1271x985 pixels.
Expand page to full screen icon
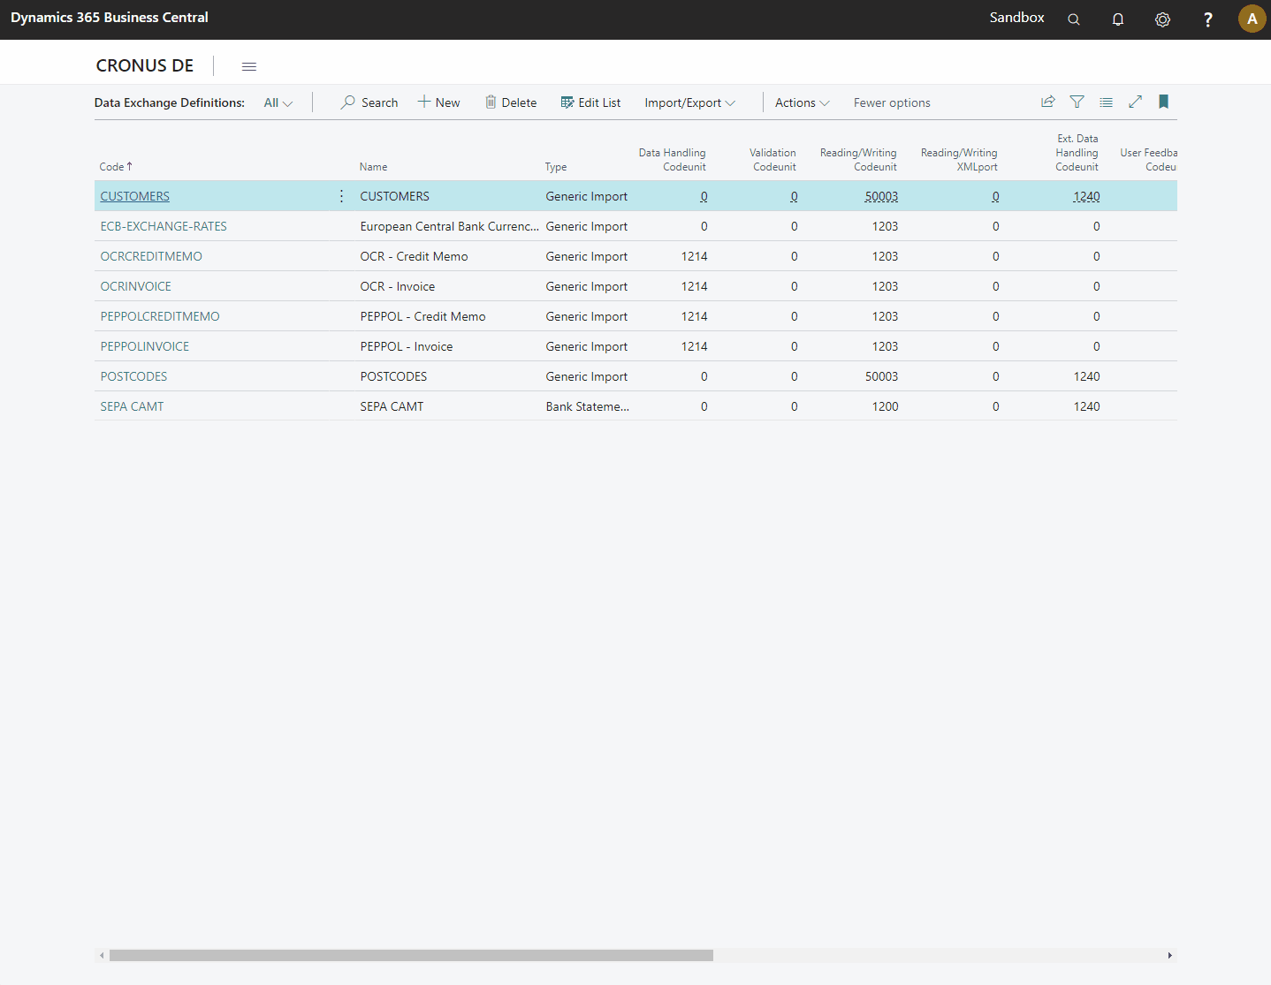(1135, 102)
